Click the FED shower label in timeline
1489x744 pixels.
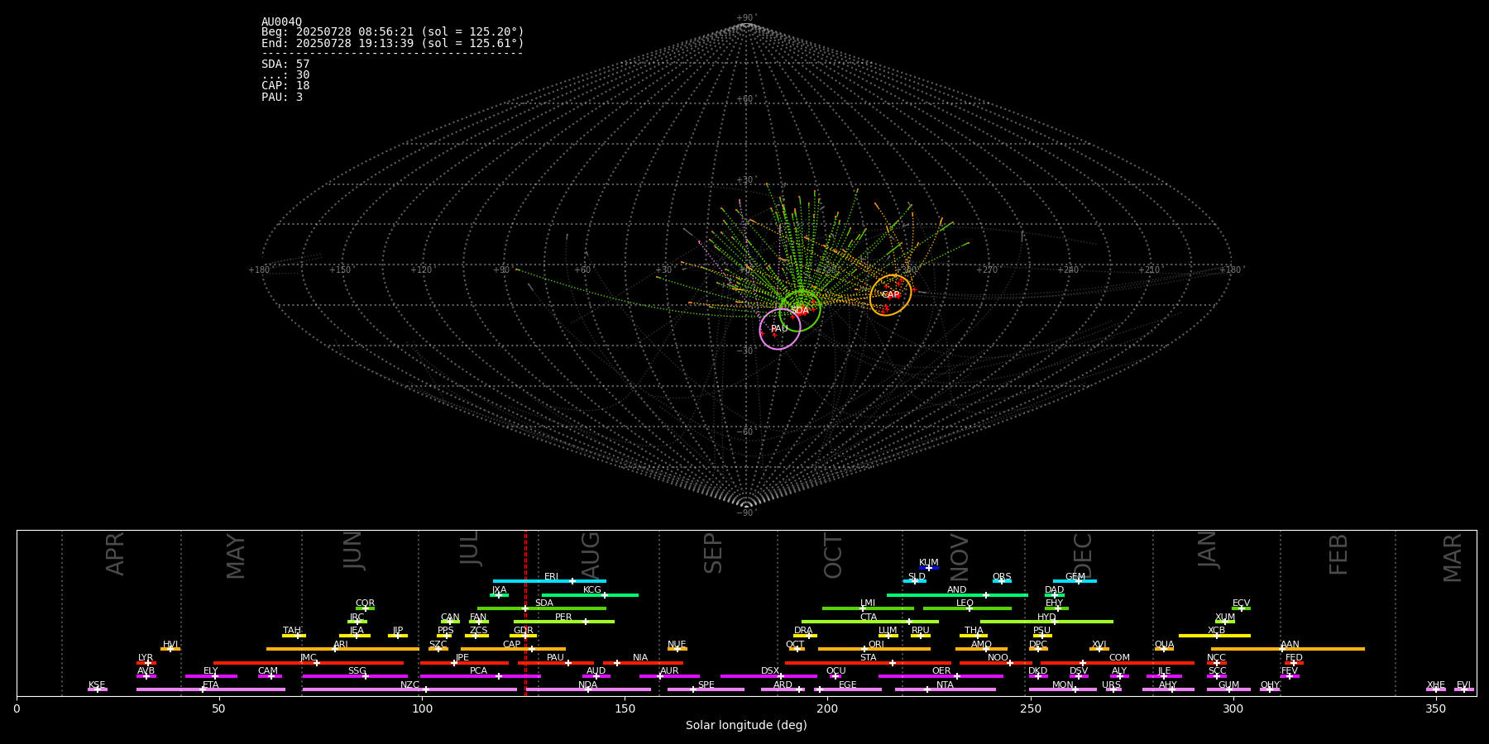1294,658
